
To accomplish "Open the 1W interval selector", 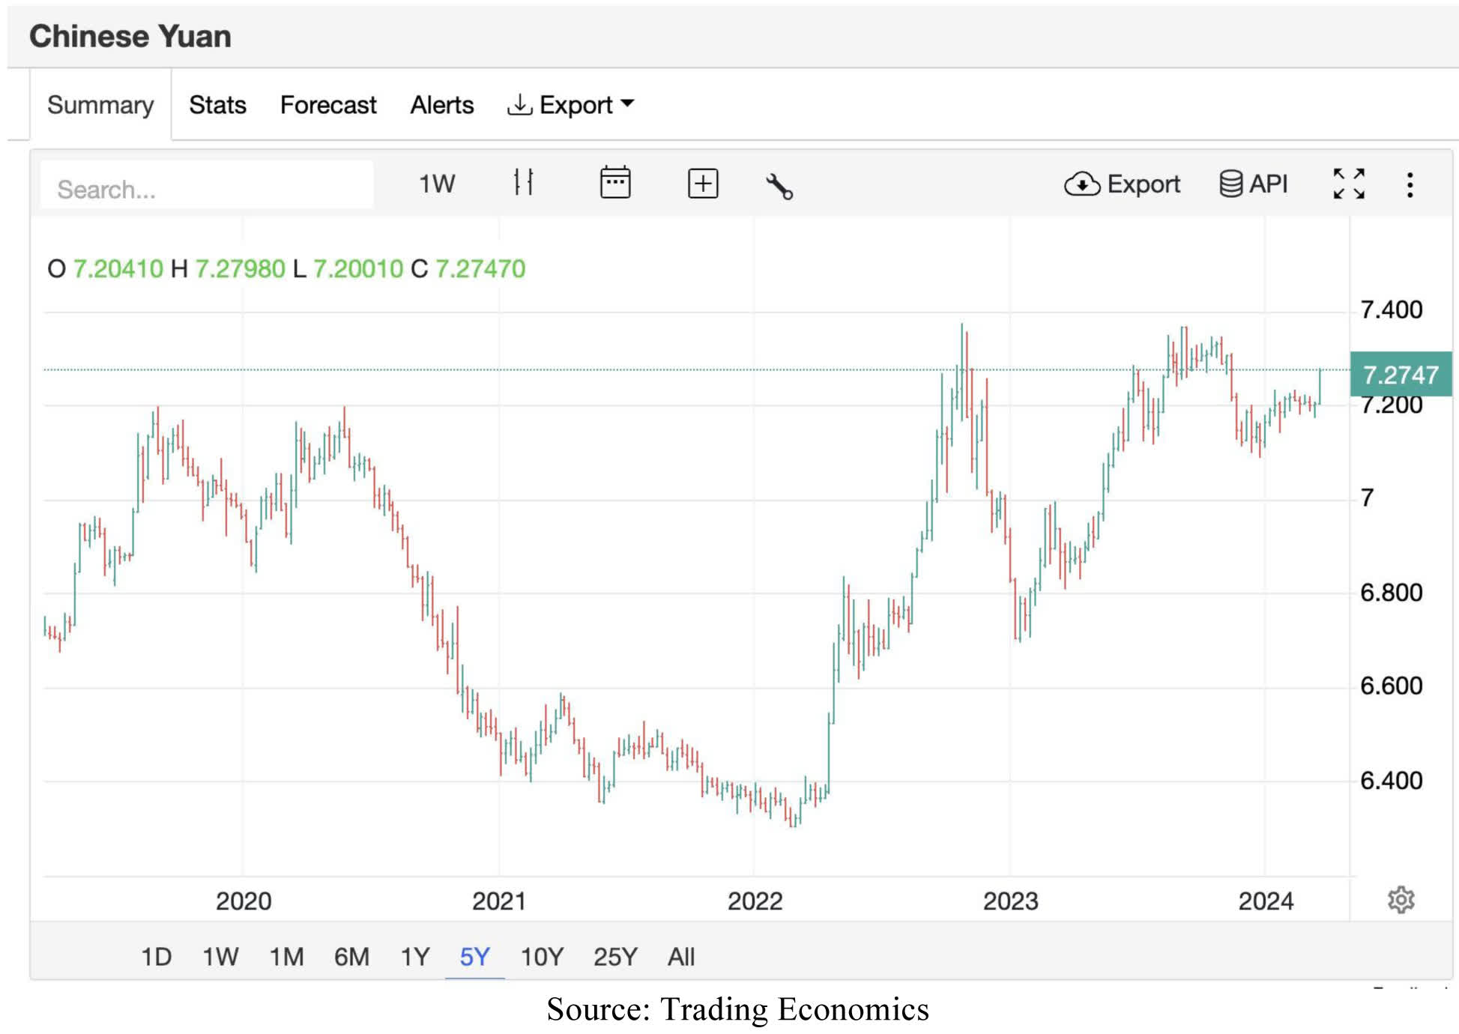I will 437,183.
